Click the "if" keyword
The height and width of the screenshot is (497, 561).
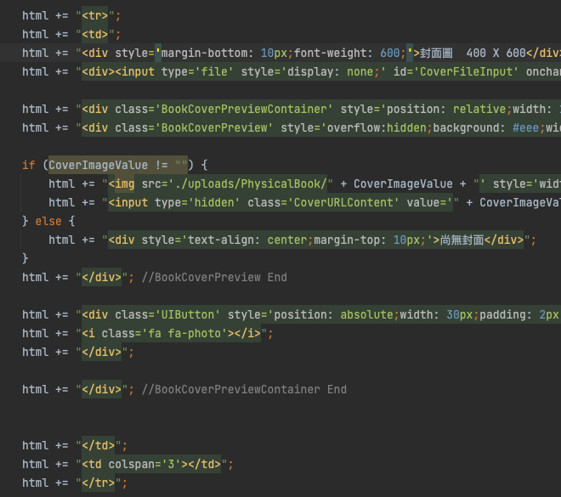(29, 165)
